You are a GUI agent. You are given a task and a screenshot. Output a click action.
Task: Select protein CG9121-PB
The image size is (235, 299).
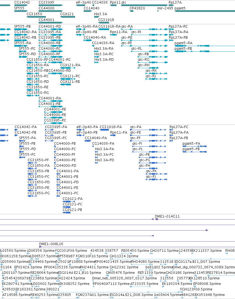72,210
